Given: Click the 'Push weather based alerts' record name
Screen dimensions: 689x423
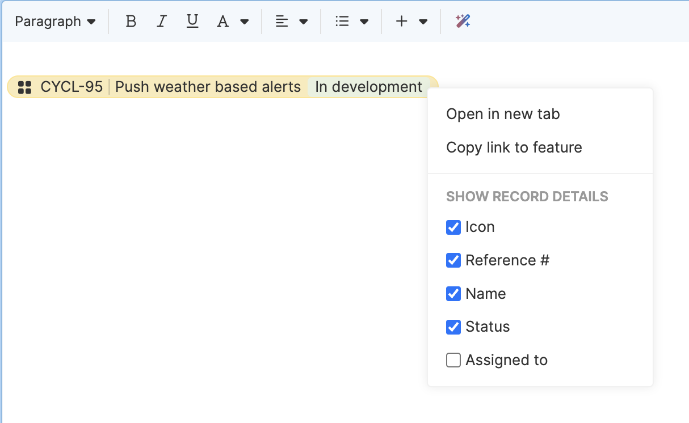Looking at the screenshot, I should tap(208, 87).
